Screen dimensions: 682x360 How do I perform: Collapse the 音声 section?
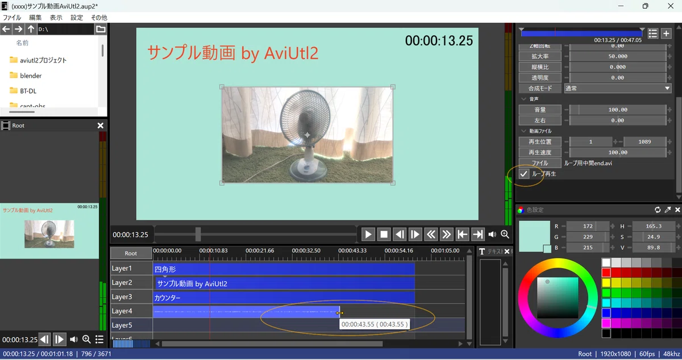click(x=523, y=99)
